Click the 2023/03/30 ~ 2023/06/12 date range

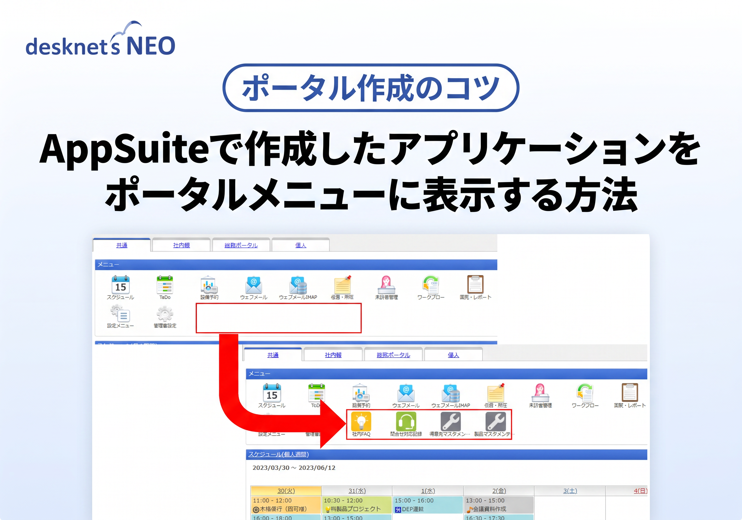pyautogui.click(x=294, y=468)
